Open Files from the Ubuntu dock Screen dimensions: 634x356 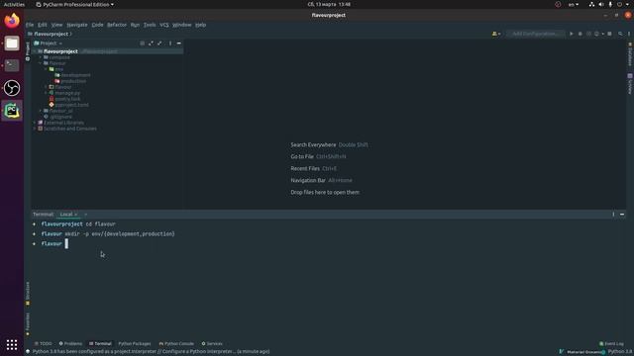pyautogui.click(x=12, y=44)
